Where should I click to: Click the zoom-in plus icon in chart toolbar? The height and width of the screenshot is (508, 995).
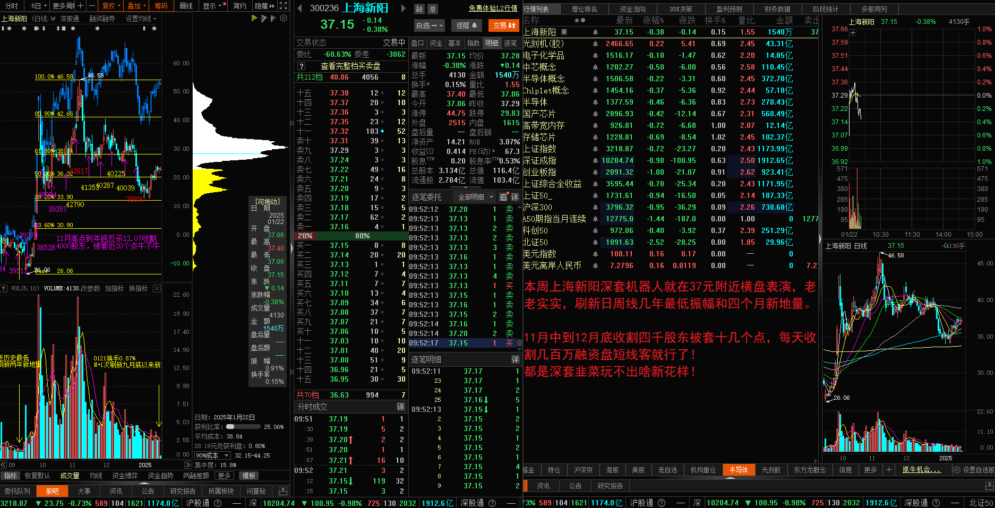tap(80, 6)
